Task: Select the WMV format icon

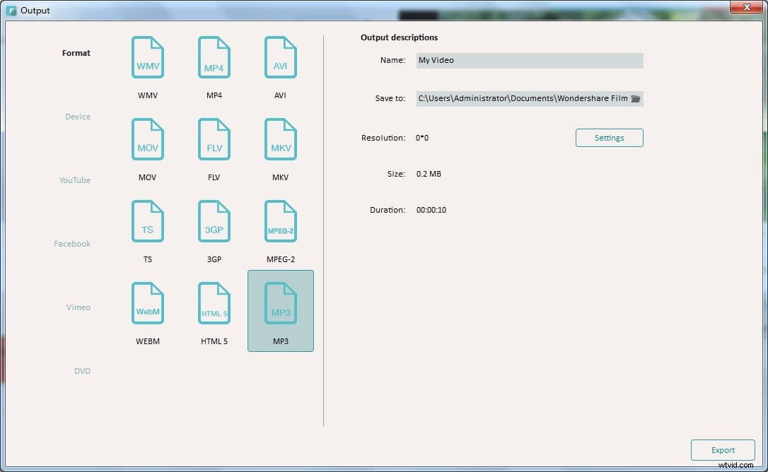Action: (x=147, y=57)
